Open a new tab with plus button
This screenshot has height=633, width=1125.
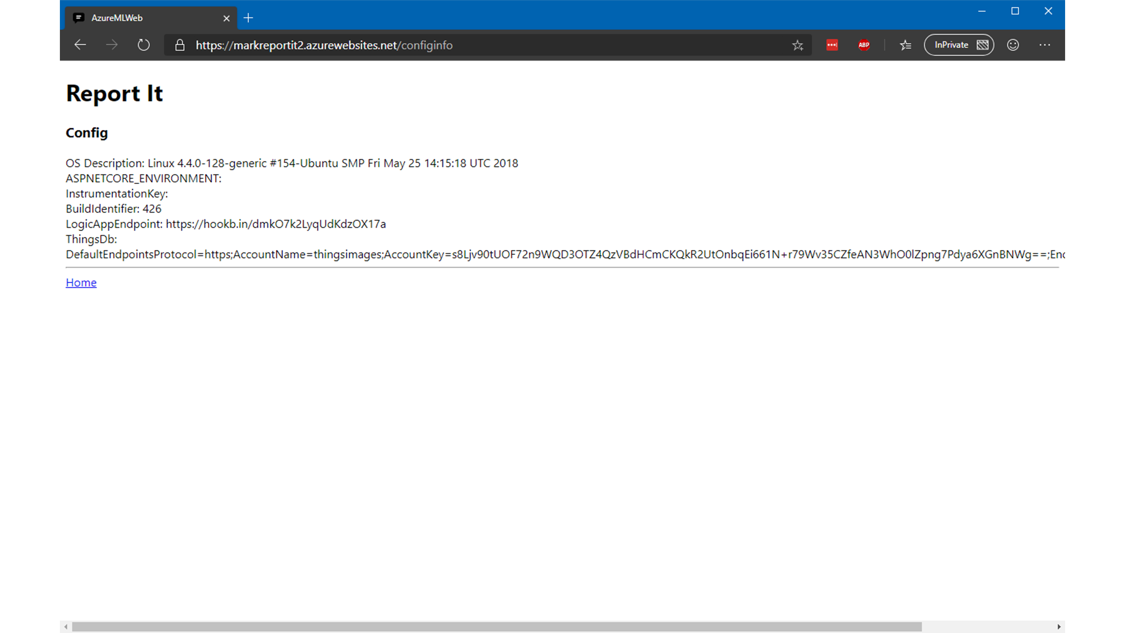coord(248,18)
